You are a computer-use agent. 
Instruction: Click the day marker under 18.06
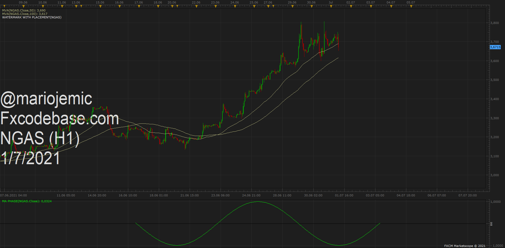click(158, 6)
